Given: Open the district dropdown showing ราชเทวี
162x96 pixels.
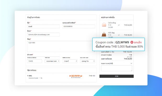Looking at the screenshot, I should click(70, 61).
